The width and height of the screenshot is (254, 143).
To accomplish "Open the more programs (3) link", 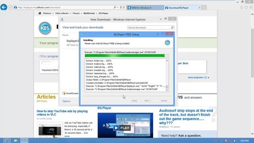I will 197,77.
